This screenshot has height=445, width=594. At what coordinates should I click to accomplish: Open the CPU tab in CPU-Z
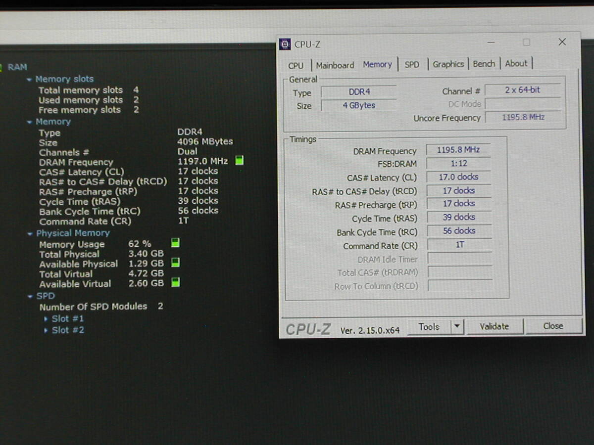coord(296,65)
